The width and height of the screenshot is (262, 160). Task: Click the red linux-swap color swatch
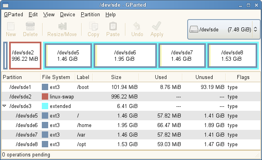click(x=45, y=96)
